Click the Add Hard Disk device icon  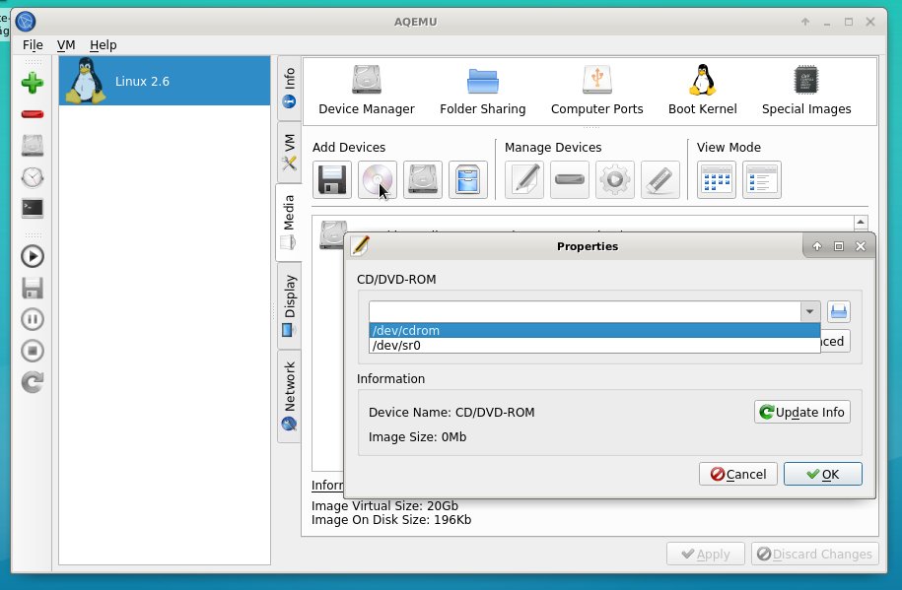(423, 180)
